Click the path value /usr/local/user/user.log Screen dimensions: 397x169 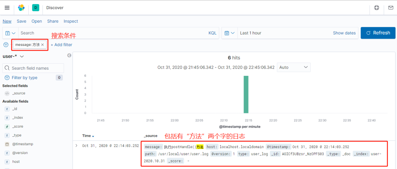pyautogui.click(x=184, y=154)
